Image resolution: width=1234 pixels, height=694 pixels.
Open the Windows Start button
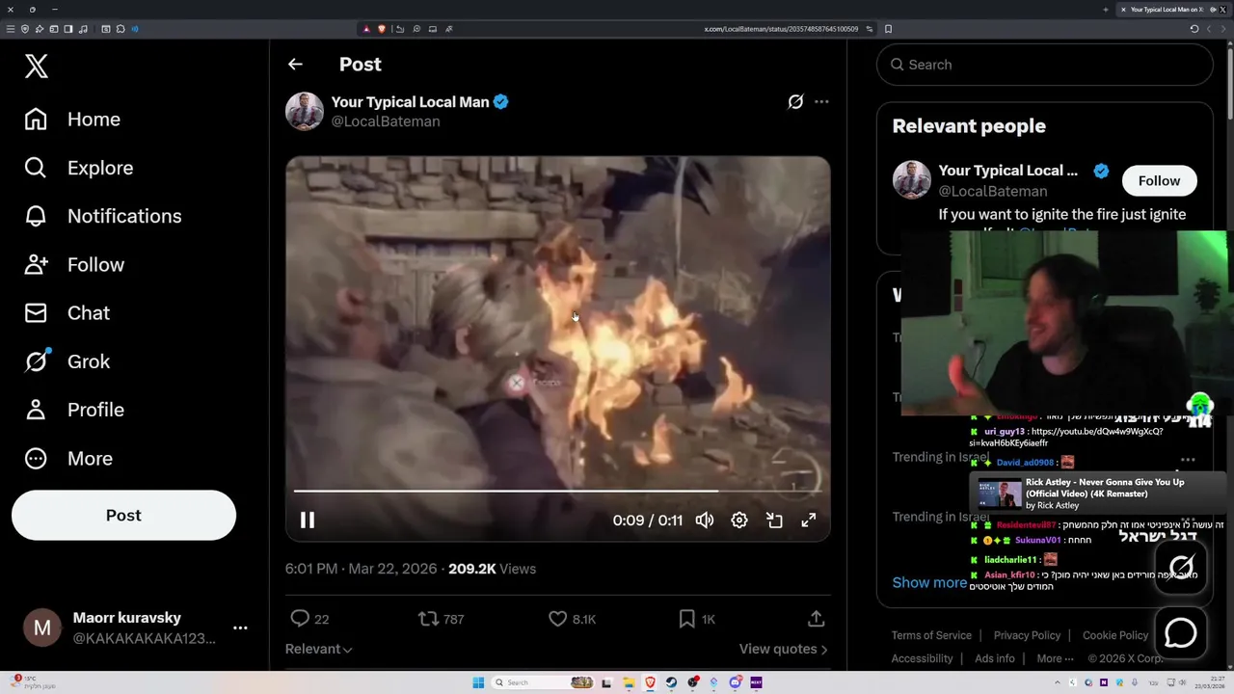click(478, 682)
